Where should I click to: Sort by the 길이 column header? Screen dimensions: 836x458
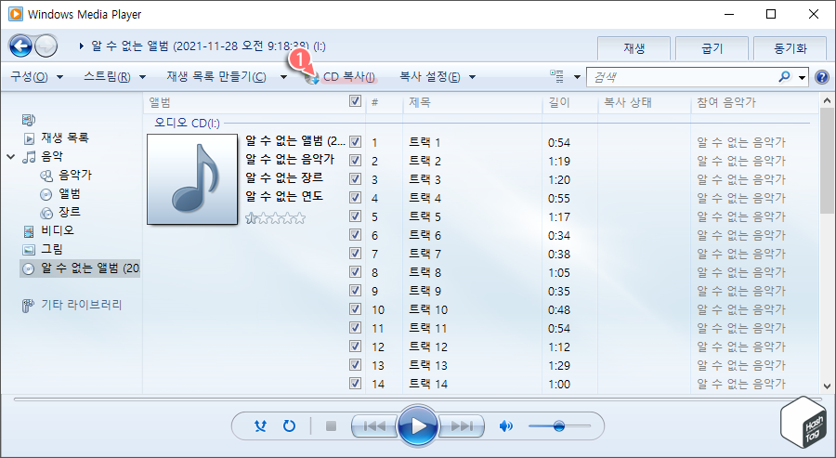pos(570,102)
